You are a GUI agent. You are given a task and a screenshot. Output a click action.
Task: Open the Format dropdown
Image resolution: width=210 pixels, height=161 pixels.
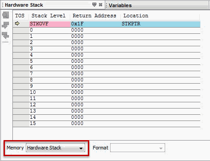(x=138, y=148)
